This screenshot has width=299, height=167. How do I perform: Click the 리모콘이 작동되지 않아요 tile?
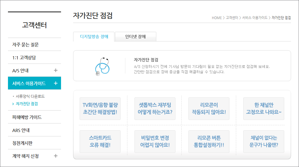pyautogui.click(x=209, y=108)
